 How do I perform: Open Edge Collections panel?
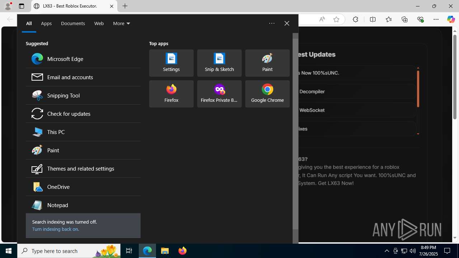tap(404, 19)
